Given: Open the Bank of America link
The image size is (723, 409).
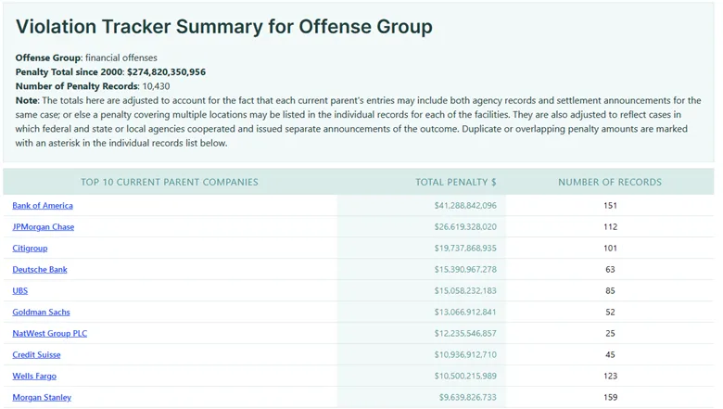Looking at the screenshot, I should coord(43,206).
